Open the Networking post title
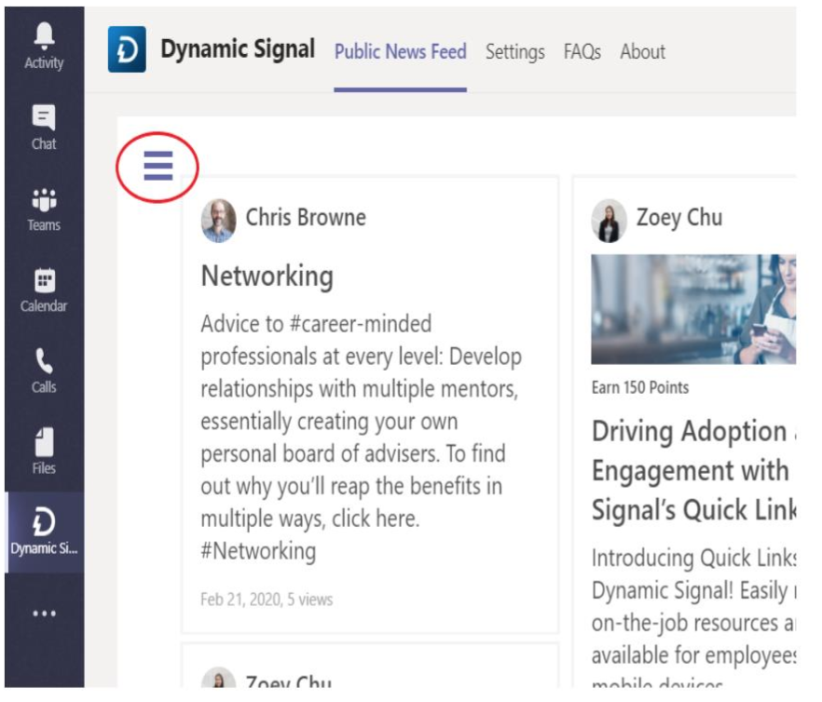This screenshot has width=822, height=702. (x=267, y=277)
